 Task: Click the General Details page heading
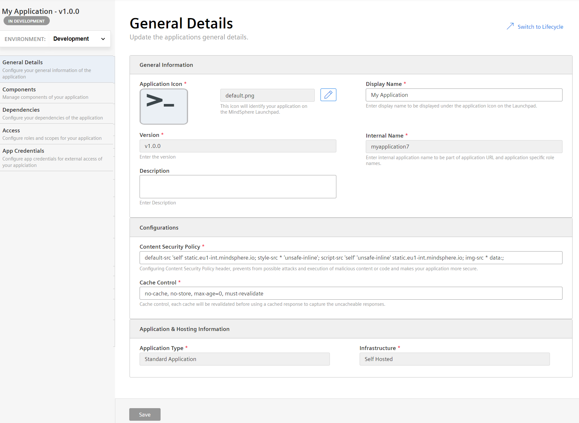pos(181,23)
